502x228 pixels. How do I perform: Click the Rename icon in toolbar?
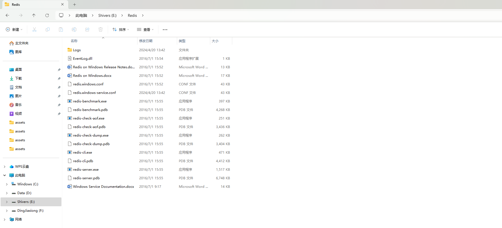pyautogui.click(x=74, y=29)
